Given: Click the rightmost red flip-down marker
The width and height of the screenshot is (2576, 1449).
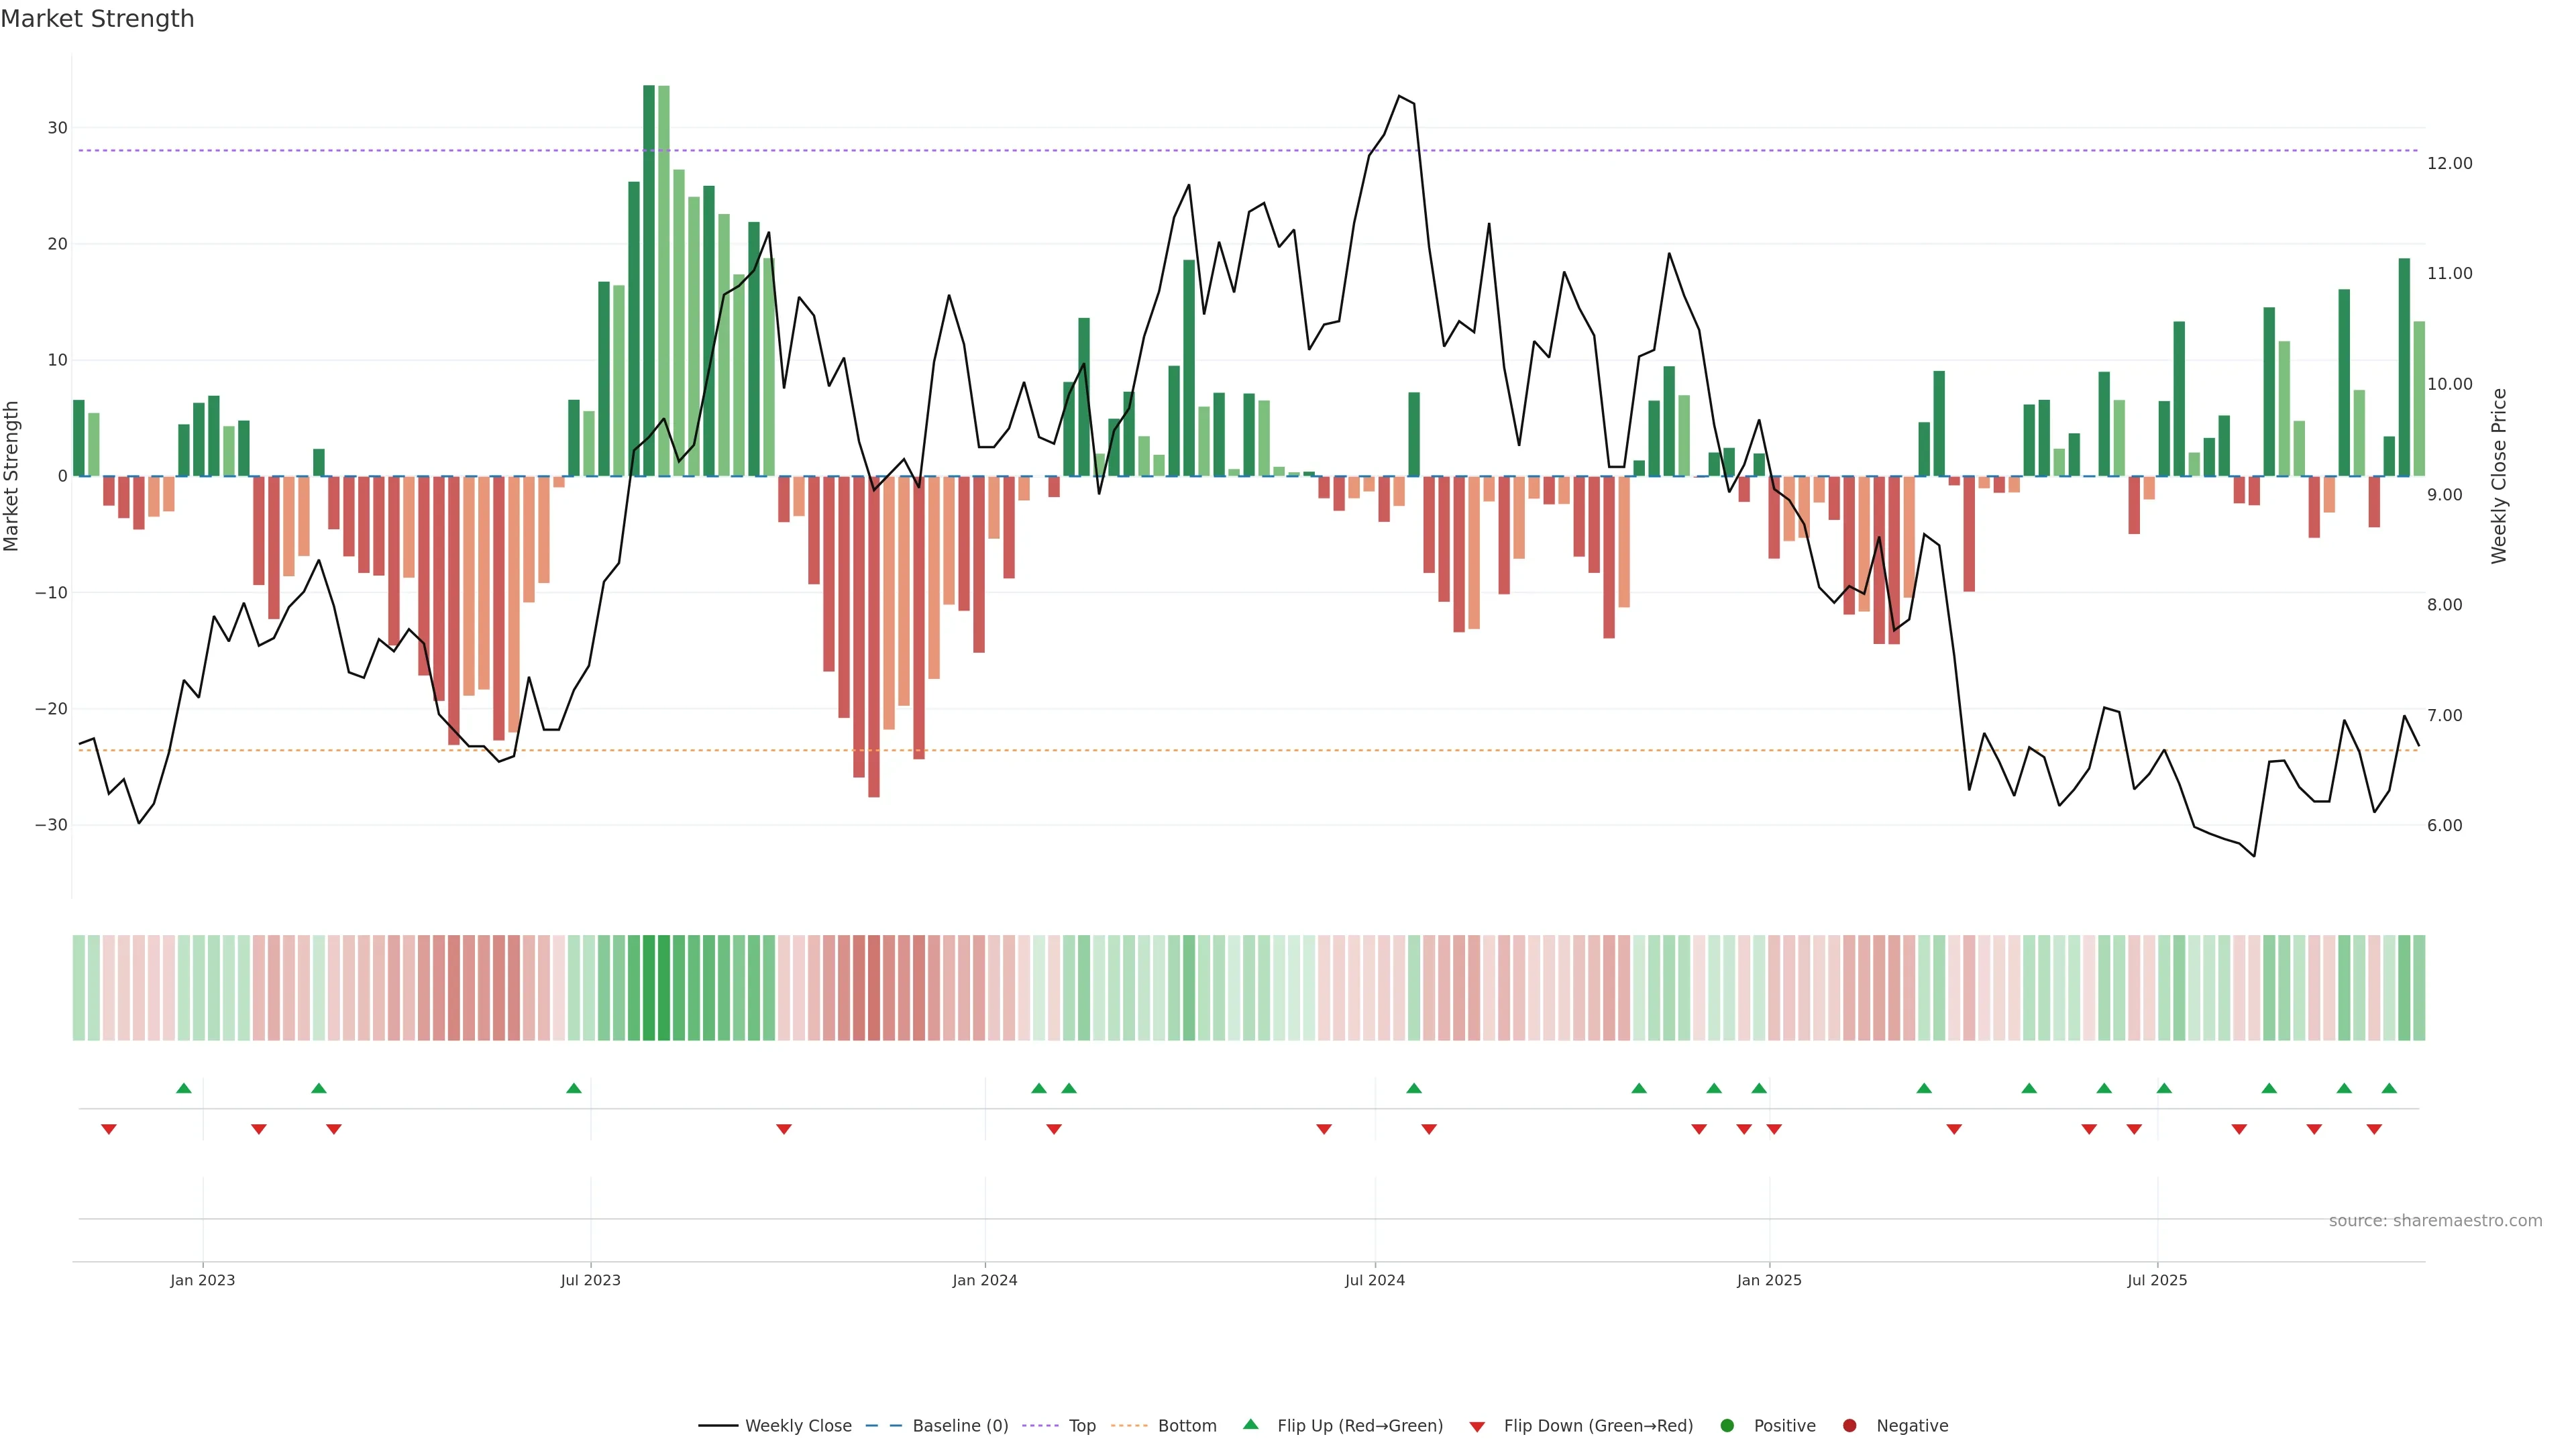Looking at the screenshot, I should click(2374, 1129).
